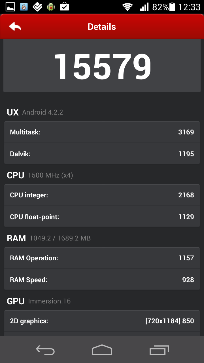Open the recent apps navigation button
The height and width of the screenshot is (363, 204).
(159, 350)
